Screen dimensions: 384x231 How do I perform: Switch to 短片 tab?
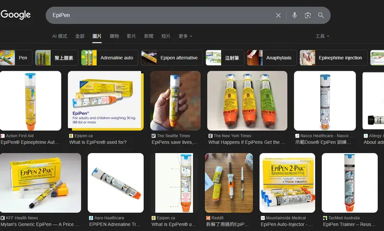click(166, 36)
